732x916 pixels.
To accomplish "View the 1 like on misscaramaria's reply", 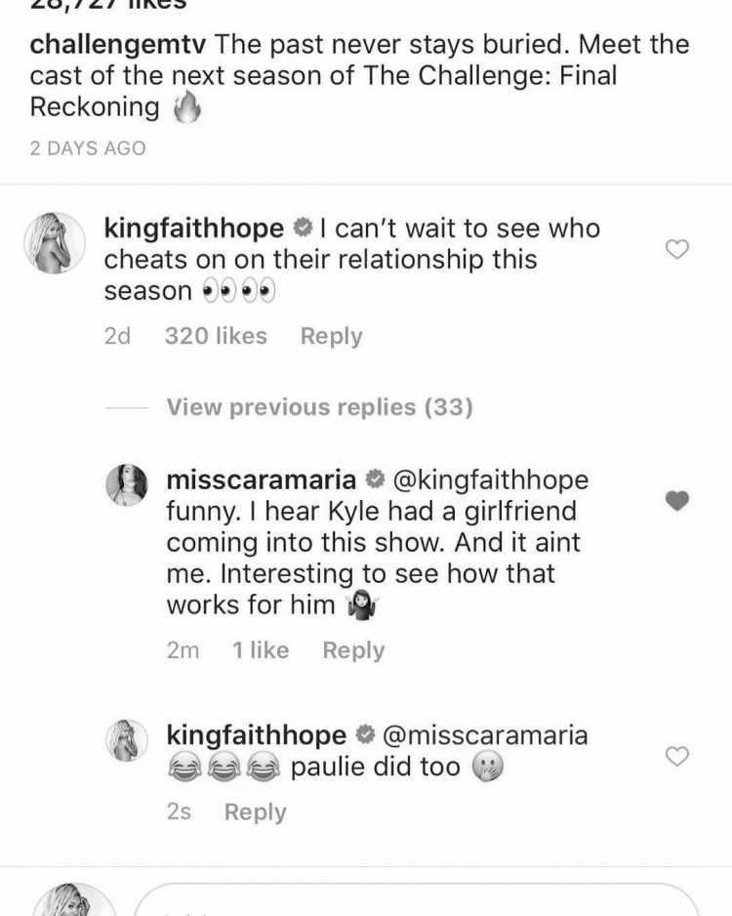I will coord(261,650).
